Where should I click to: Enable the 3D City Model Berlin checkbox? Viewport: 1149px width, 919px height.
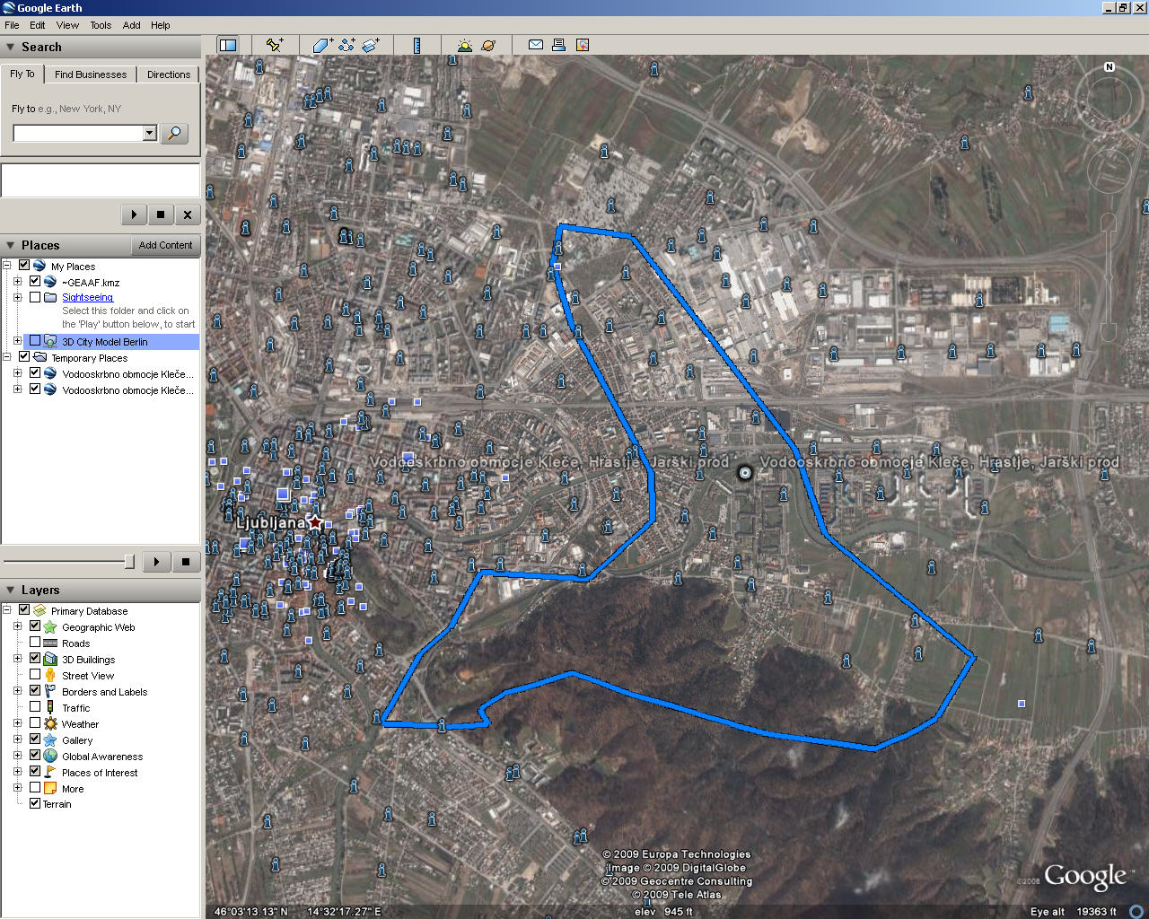(x=35, y=341)
